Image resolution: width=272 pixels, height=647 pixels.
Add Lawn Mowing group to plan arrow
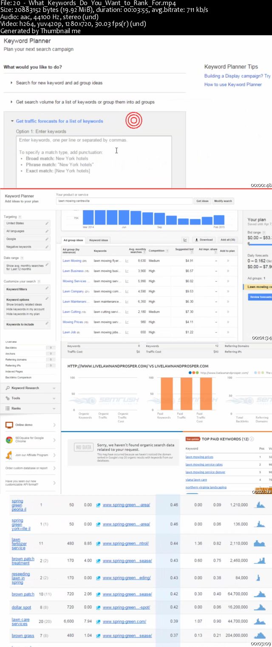pyautogui.click(x=228, y=261)
